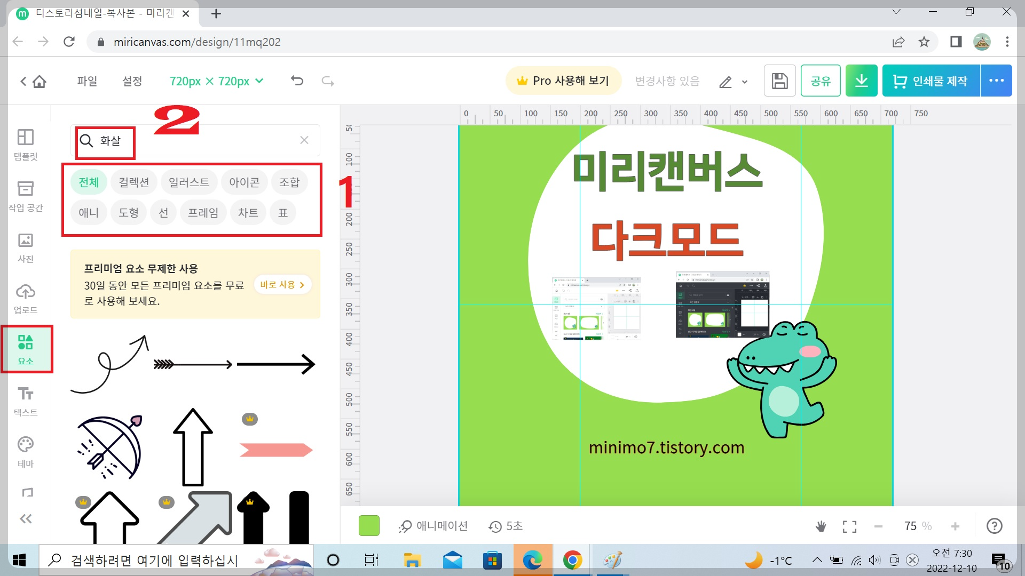The image size is (1025, 576).
Task: Add the pink ribbon arrow element
Action: pos(276,450)
